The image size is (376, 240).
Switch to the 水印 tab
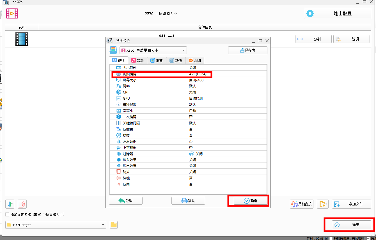pos(195,60)
